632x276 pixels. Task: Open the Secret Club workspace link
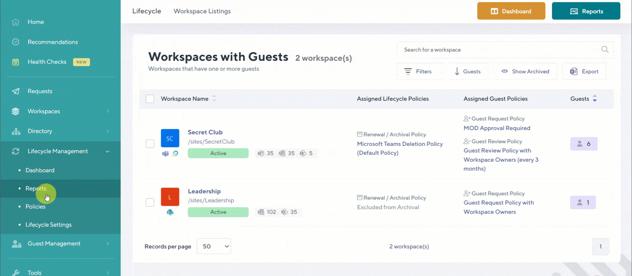[x=205, y=132]
